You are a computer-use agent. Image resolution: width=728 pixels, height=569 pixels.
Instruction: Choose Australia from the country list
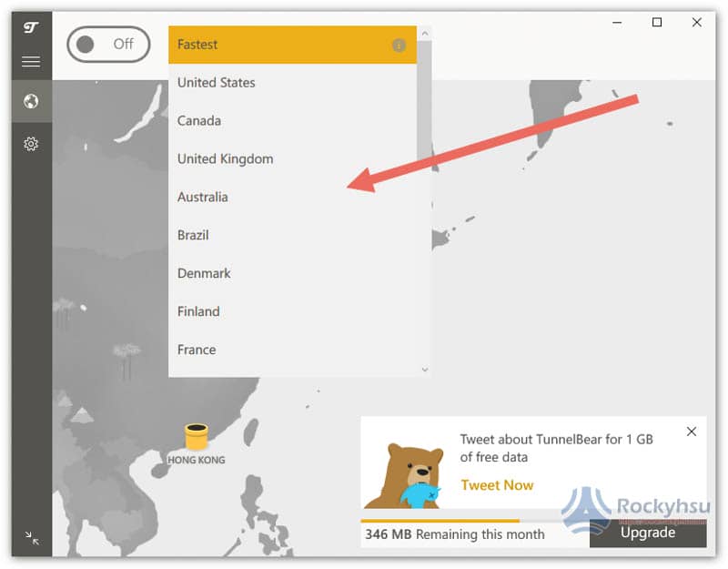(292, 197)
